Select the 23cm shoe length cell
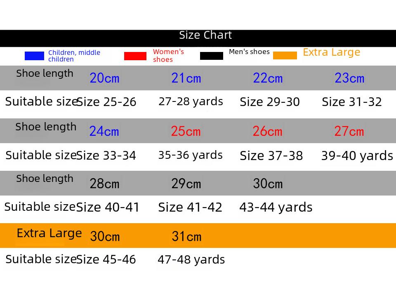Image resolution: width=396 pixels, height=297 pixels. pyautogui.click(x=349, y=78)
